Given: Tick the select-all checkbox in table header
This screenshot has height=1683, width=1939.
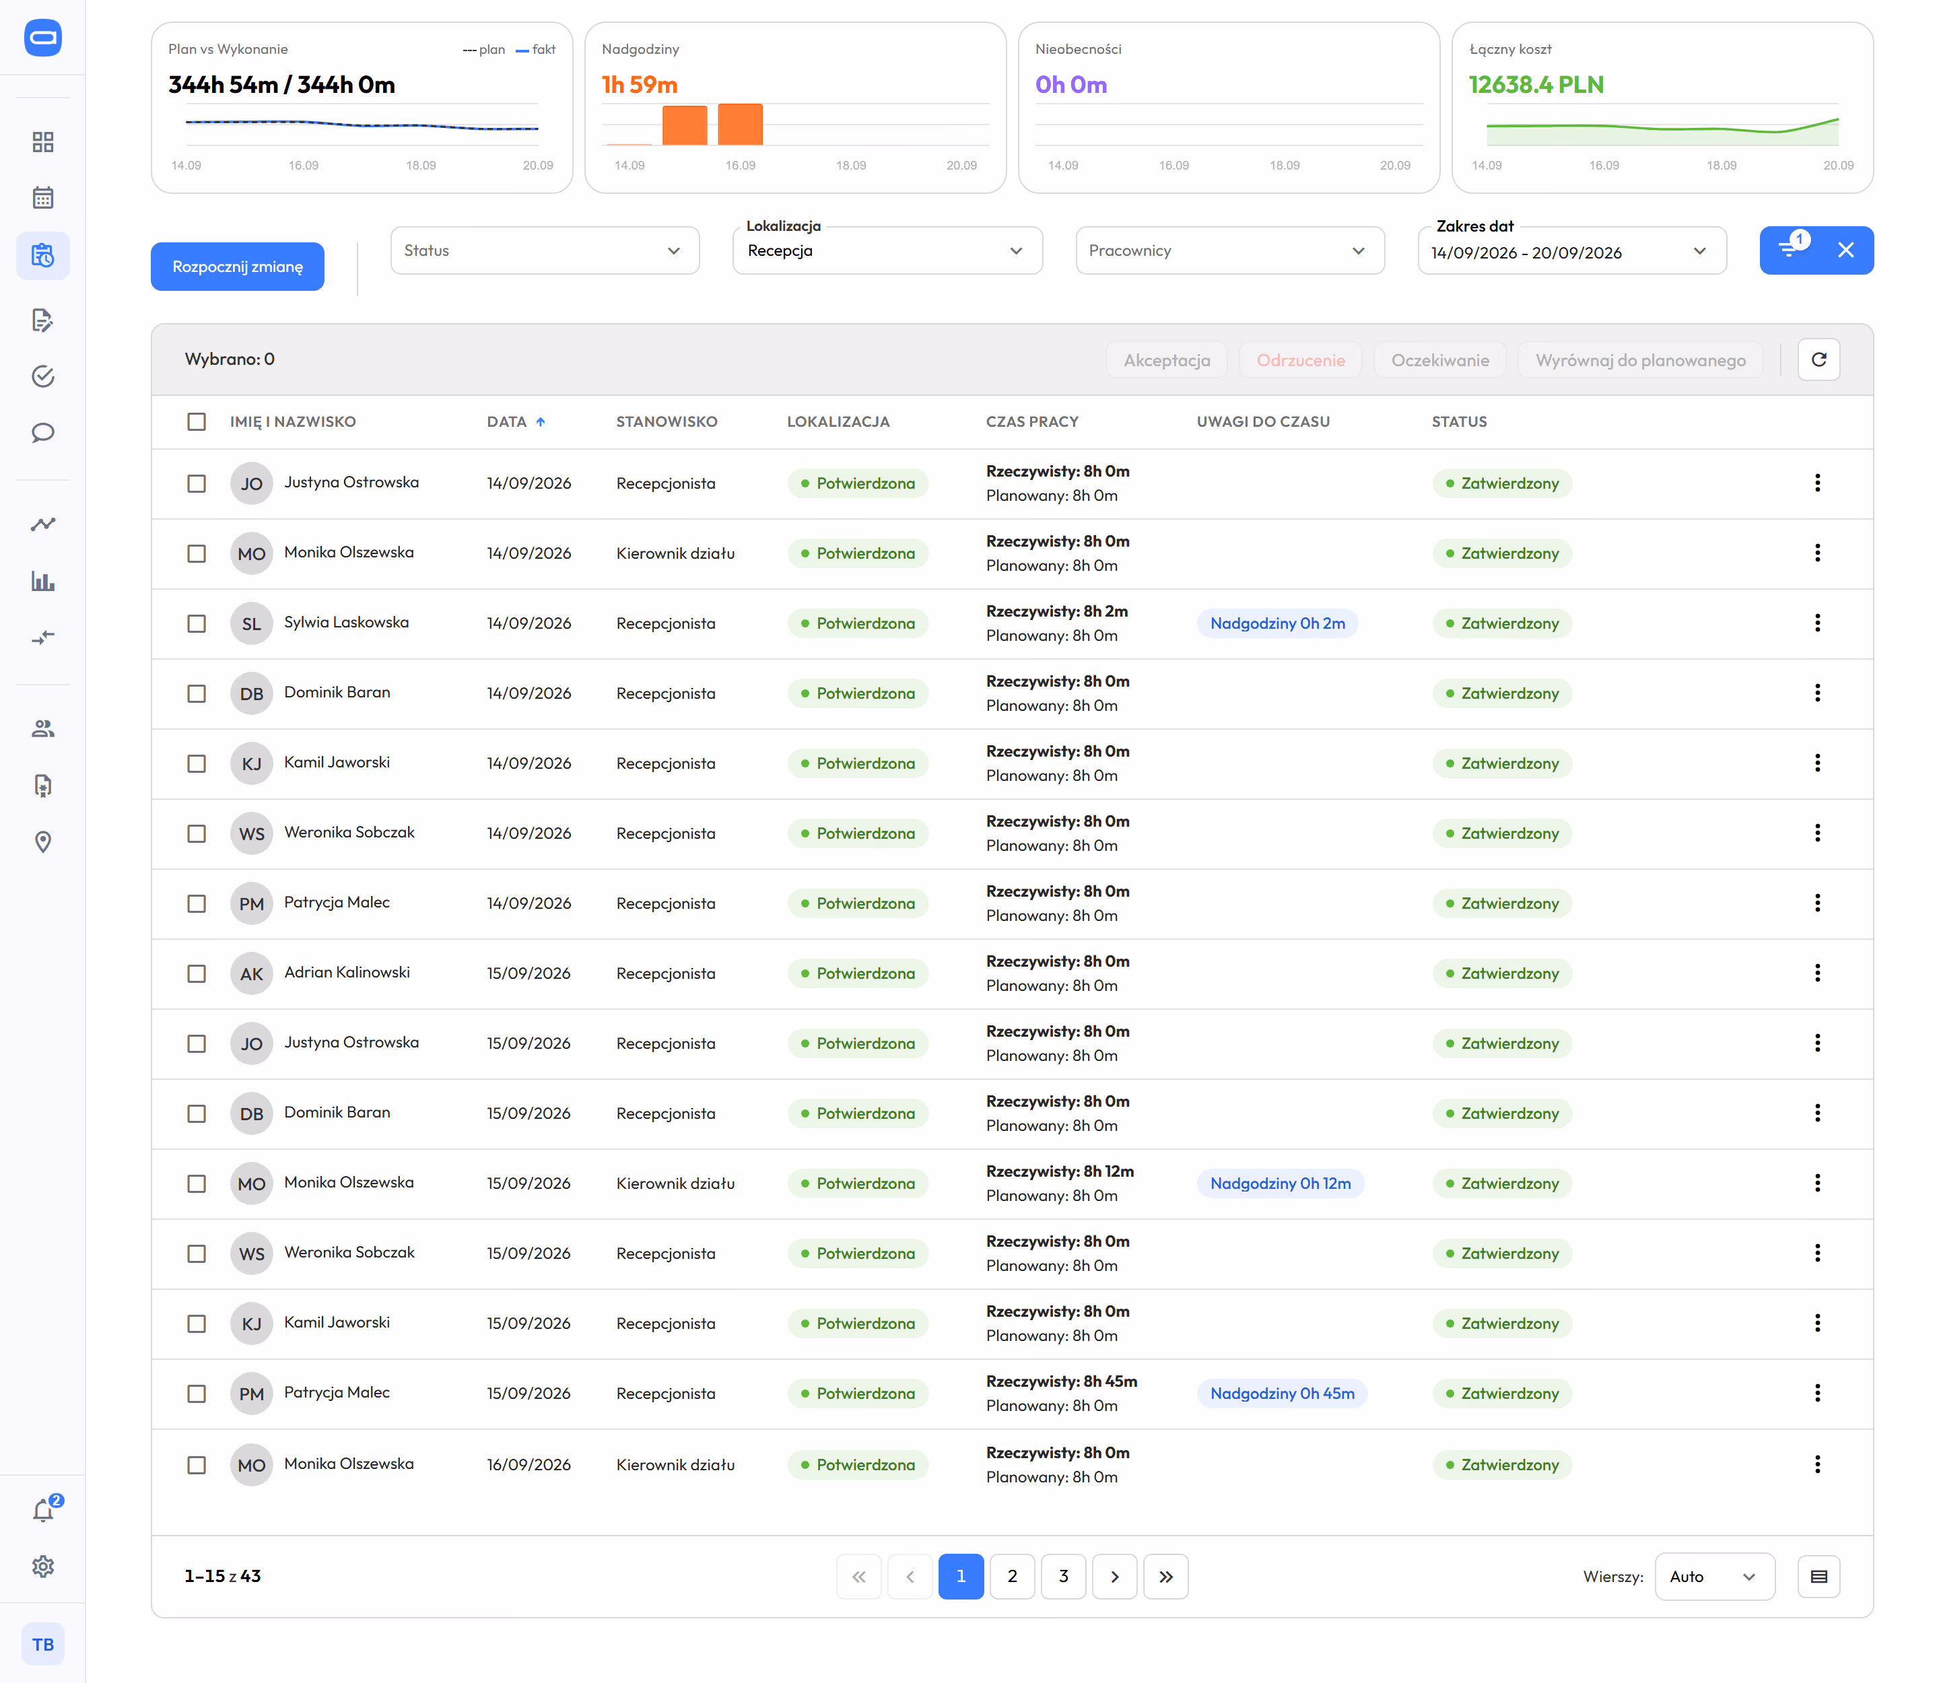Looking at the screenshot, I should point(197,421).
